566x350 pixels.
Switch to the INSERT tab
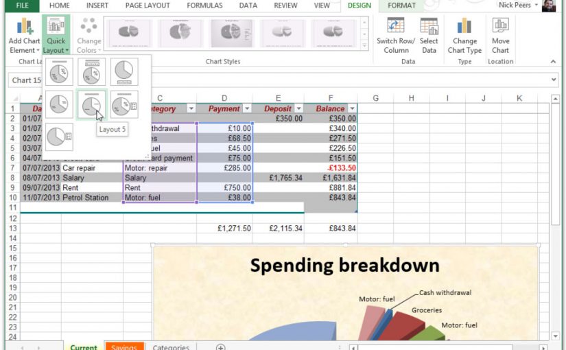pyautogui.click(x=97, y=5)
